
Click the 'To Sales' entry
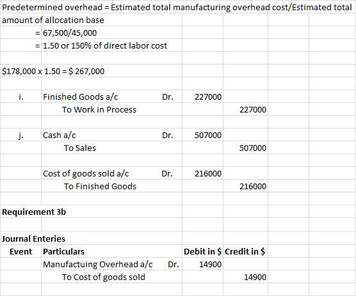(x=80, y=148)
